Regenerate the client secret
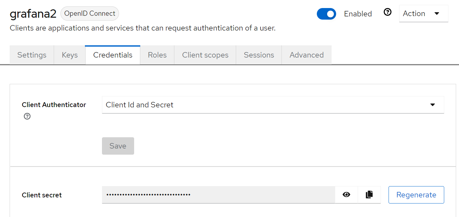 [x=416, y=195]
